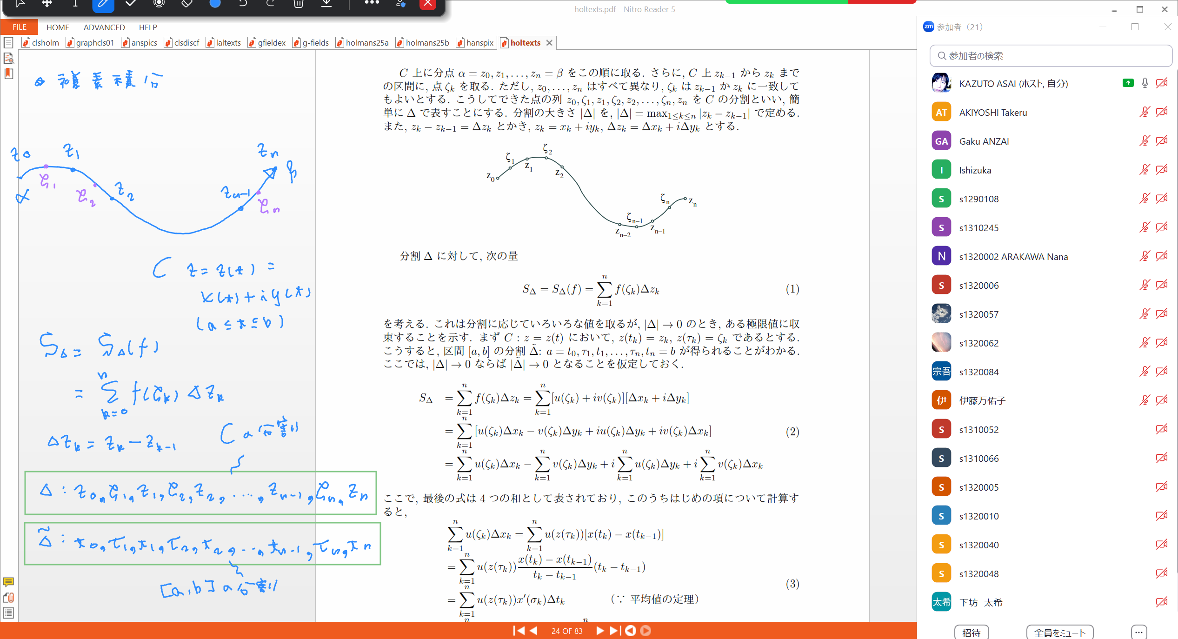Clear drawings with trash icon
1178x639 pixels.
click(x=298, y=5)
